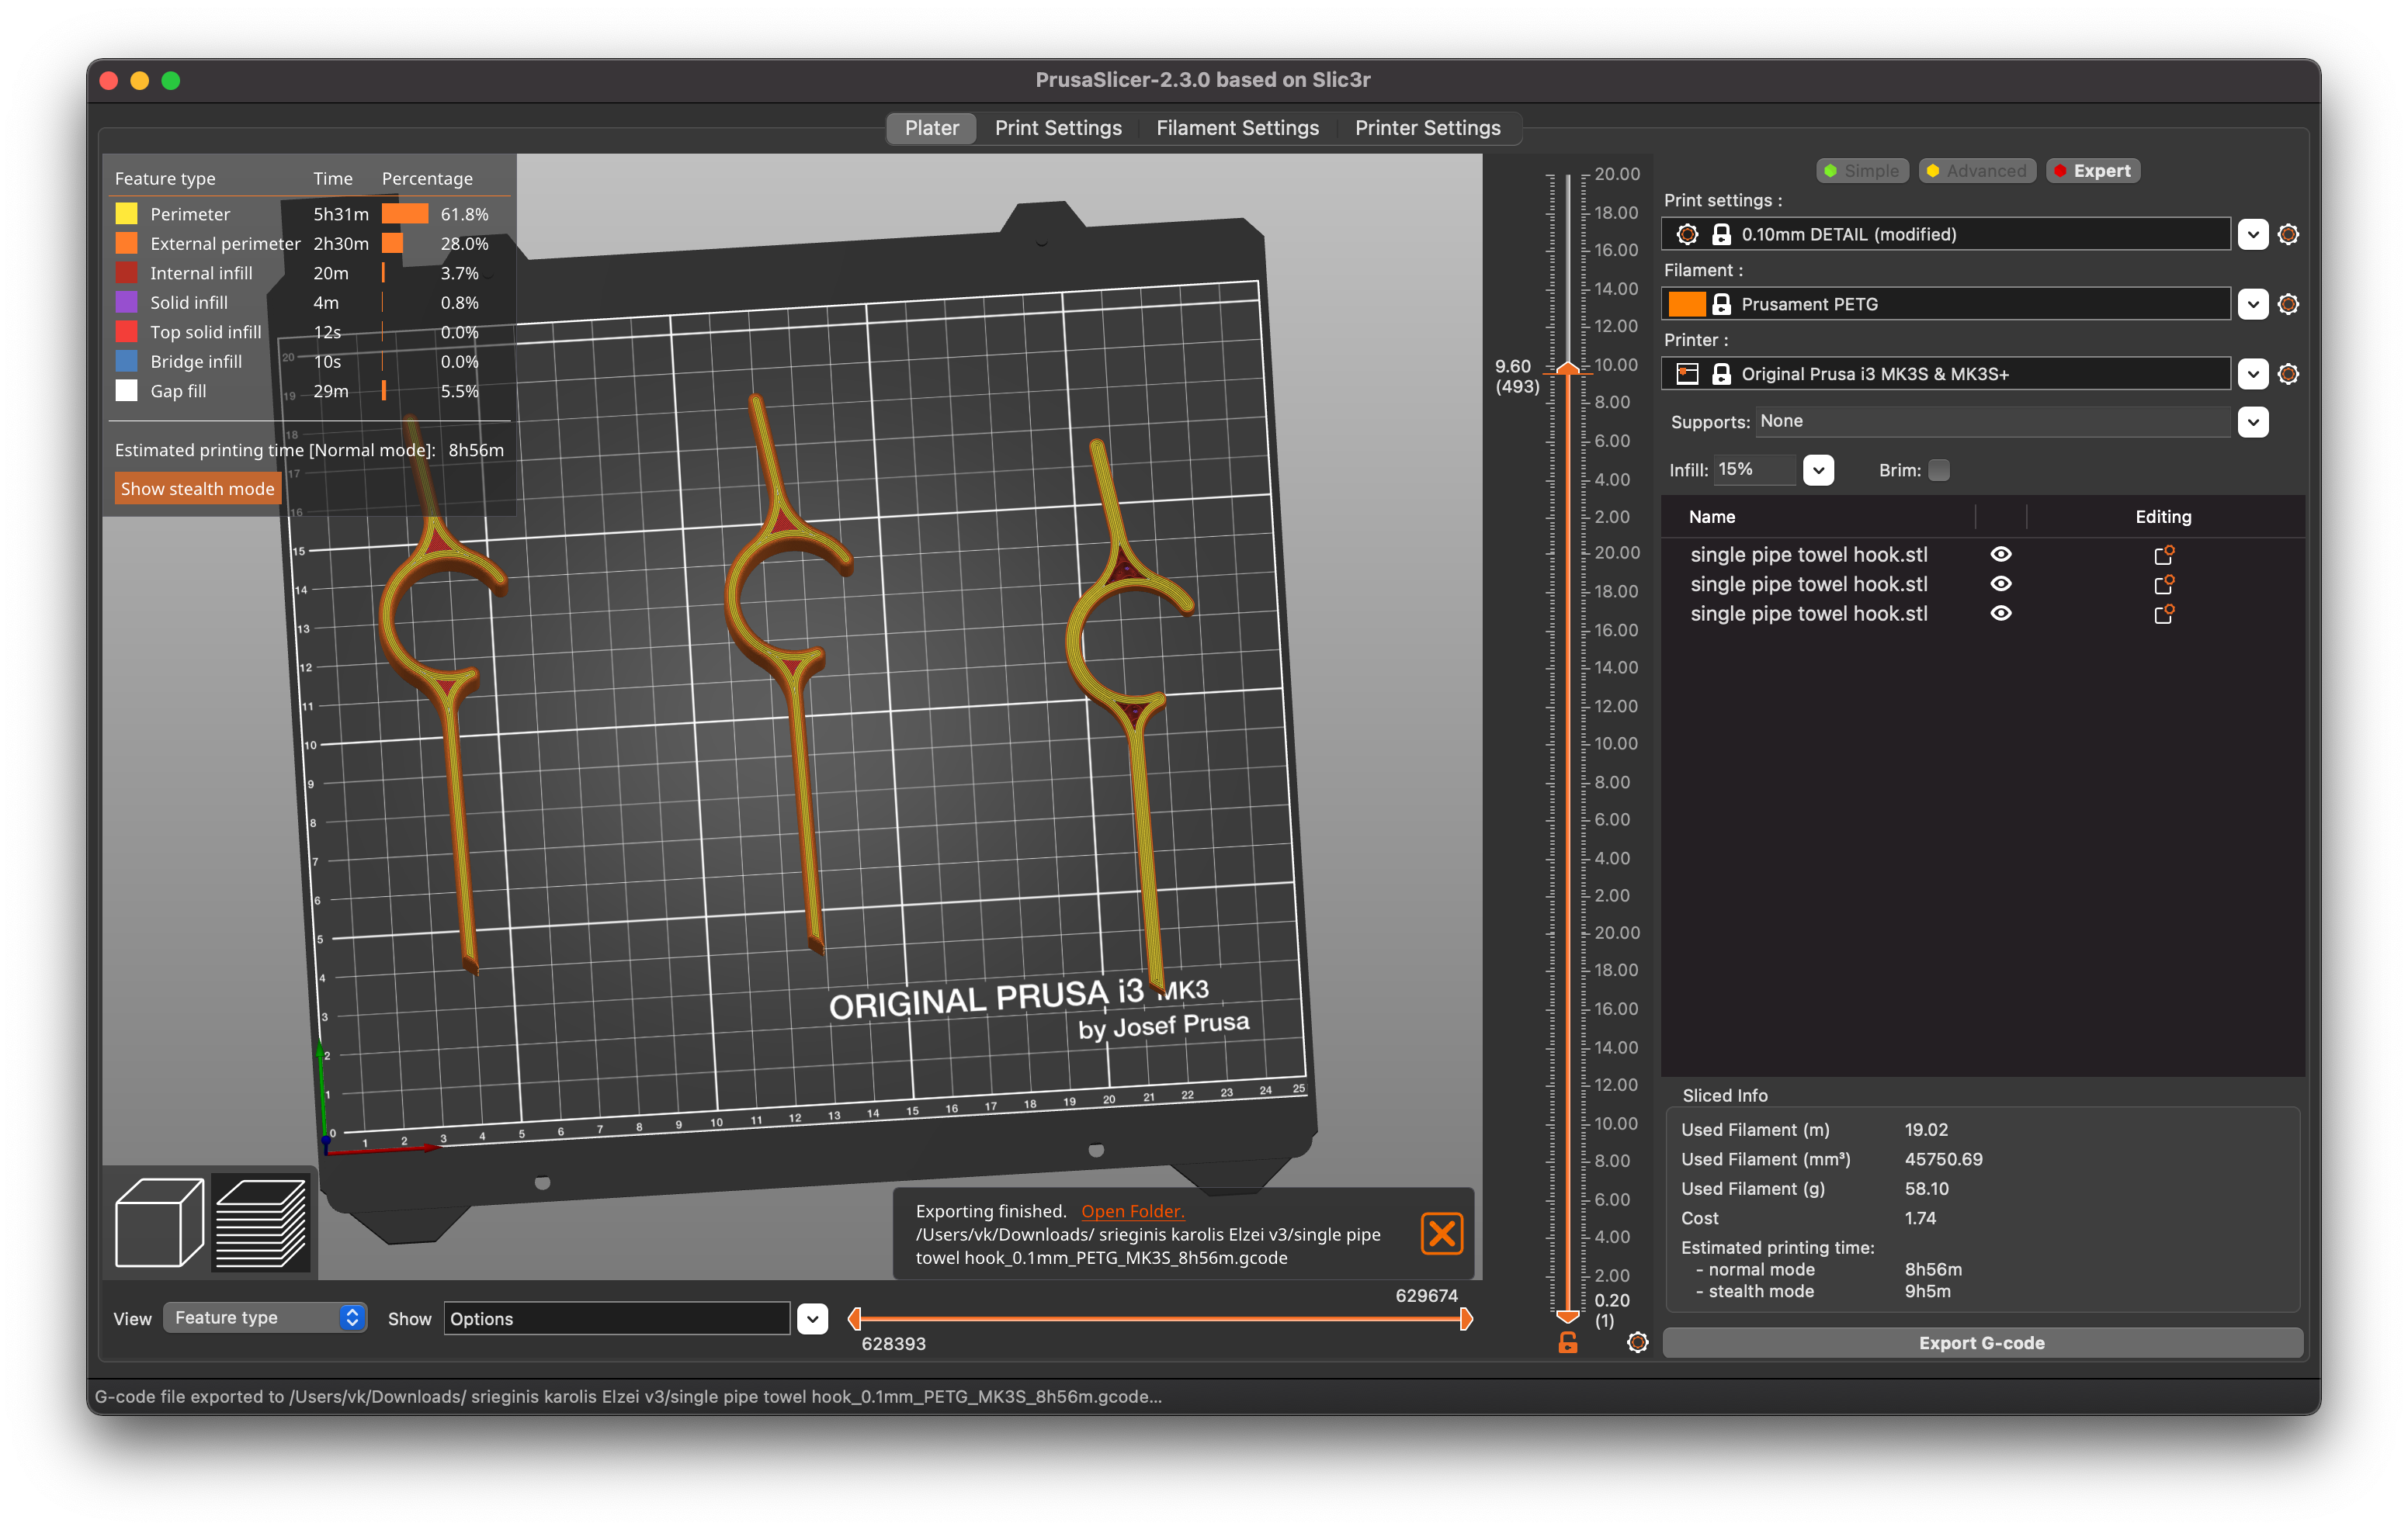
Task: Enable the Brim checkbox
Action: 1945,469
